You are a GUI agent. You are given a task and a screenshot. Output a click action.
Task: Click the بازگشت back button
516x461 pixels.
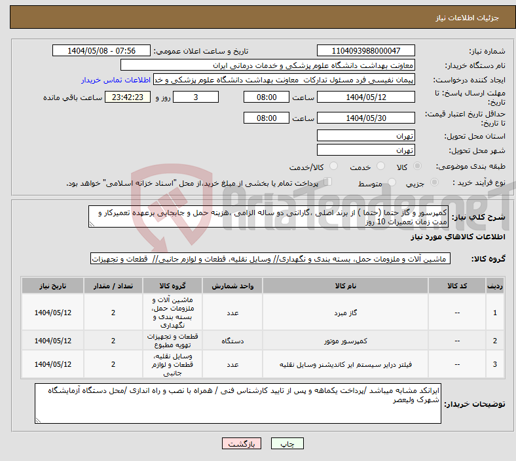[x=242, y=443]
